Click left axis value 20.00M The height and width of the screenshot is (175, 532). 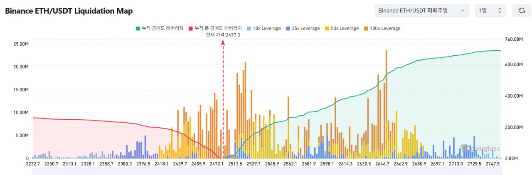point(21,67)
